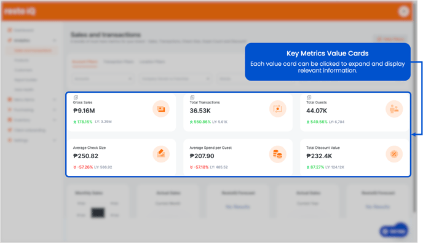The height and width of the screenshot is (243, 423).
Task: Switch to the Location Filters tab
Action: [x=152, y=62]
